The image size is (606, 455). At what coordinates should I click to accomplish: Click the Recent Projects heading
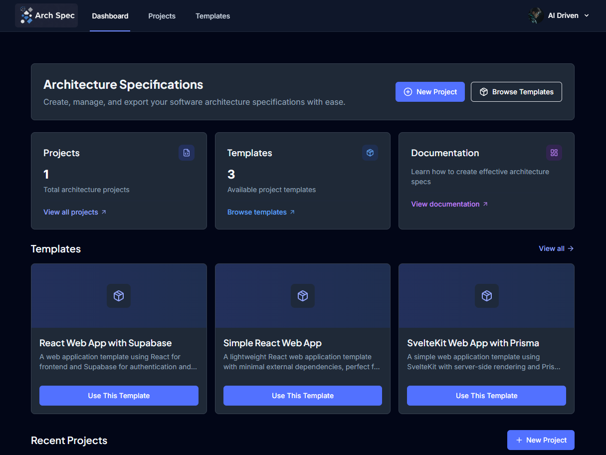tap(69, 441)
